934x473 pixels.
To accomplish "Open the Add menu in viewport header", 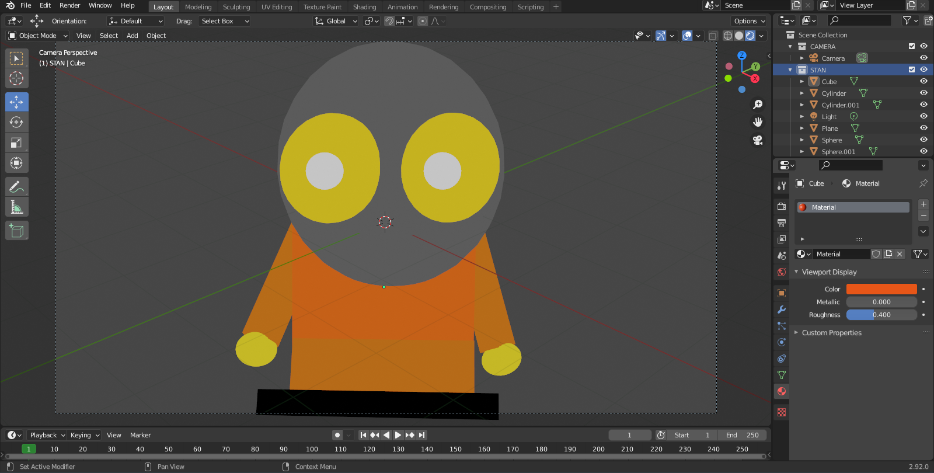I will tap(133, 36).
